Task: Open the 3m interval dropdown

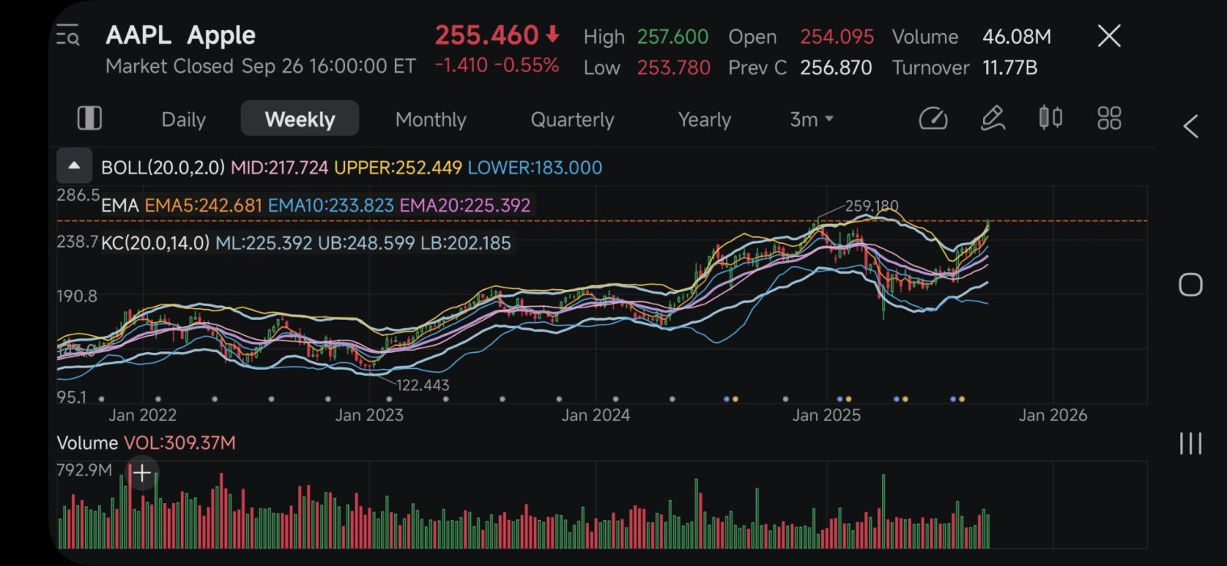Action: point(811,120)
